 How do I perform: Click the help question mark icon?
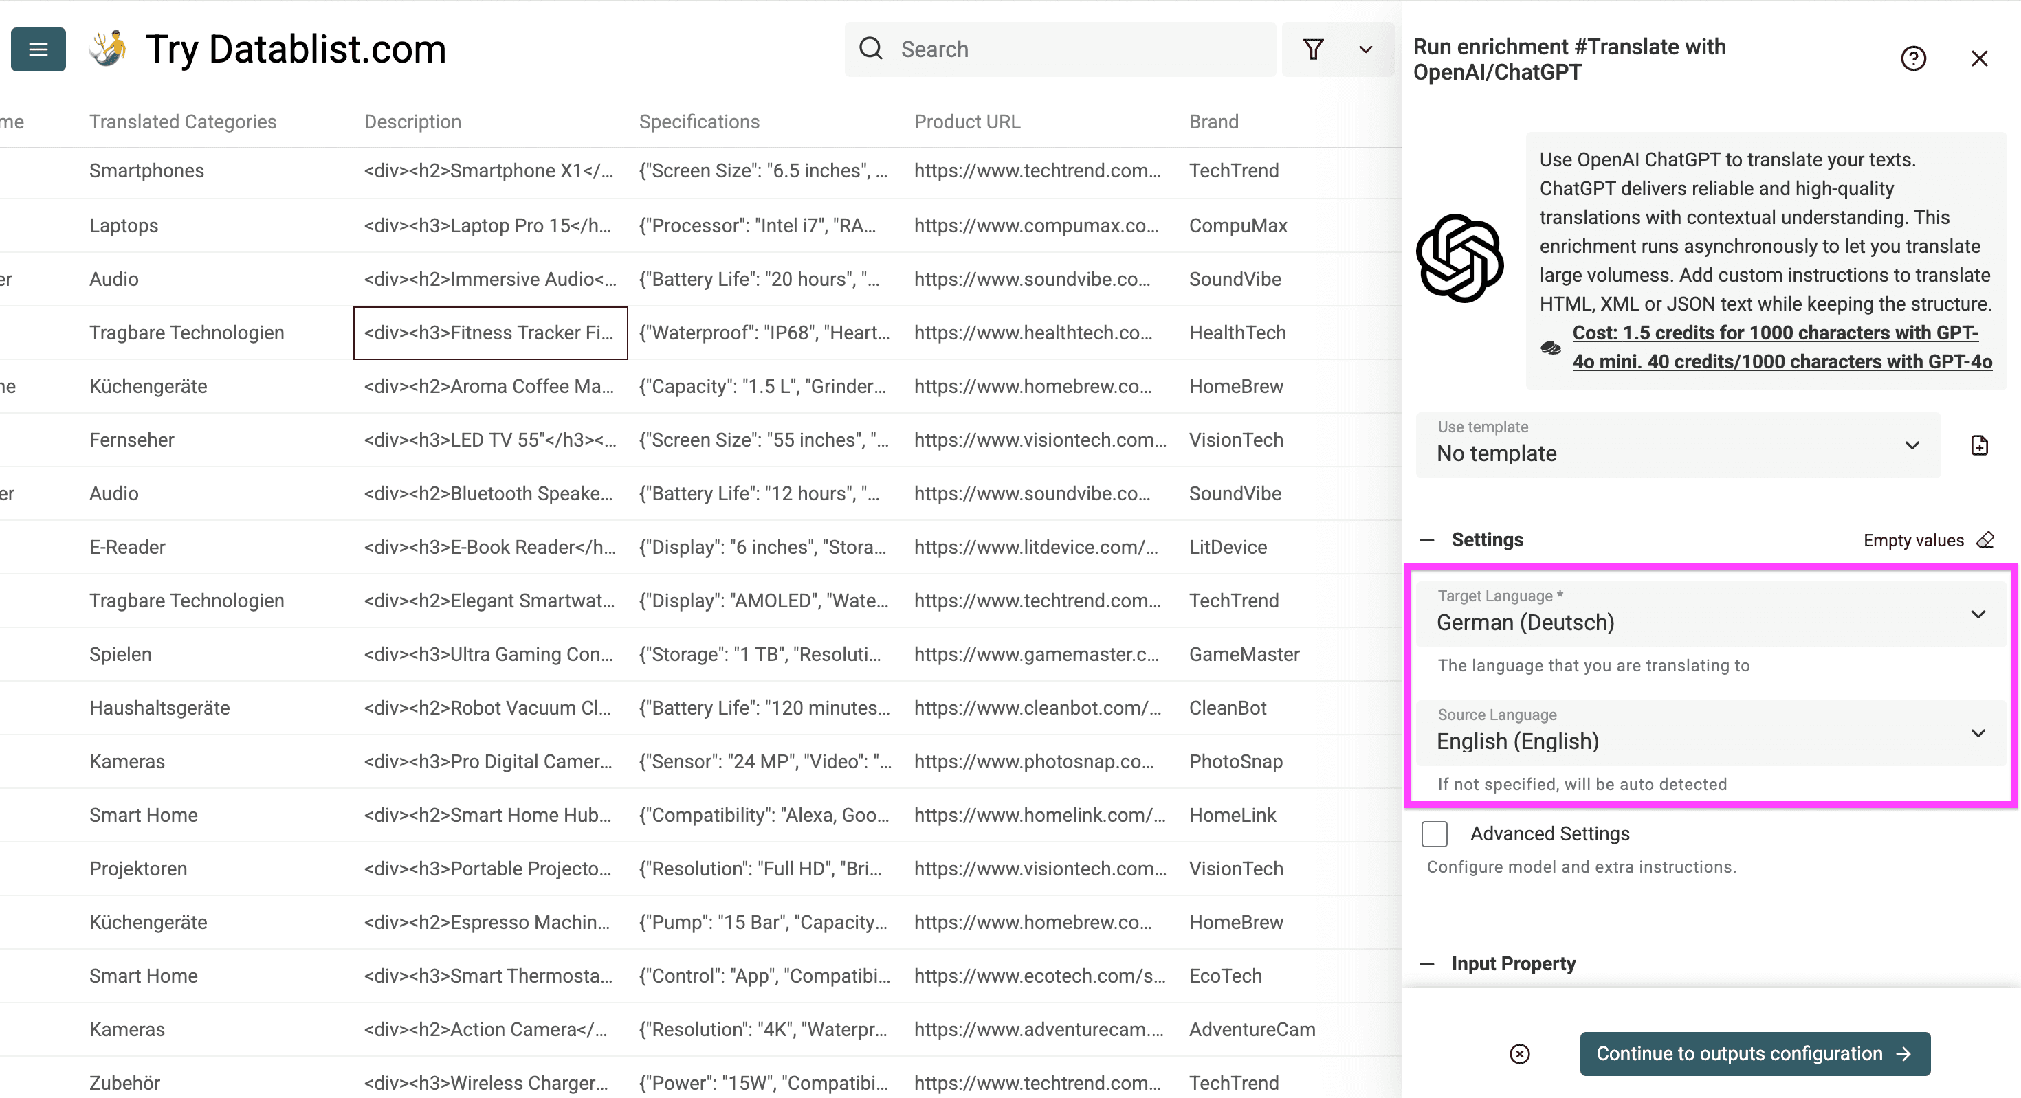point(1914,58)
